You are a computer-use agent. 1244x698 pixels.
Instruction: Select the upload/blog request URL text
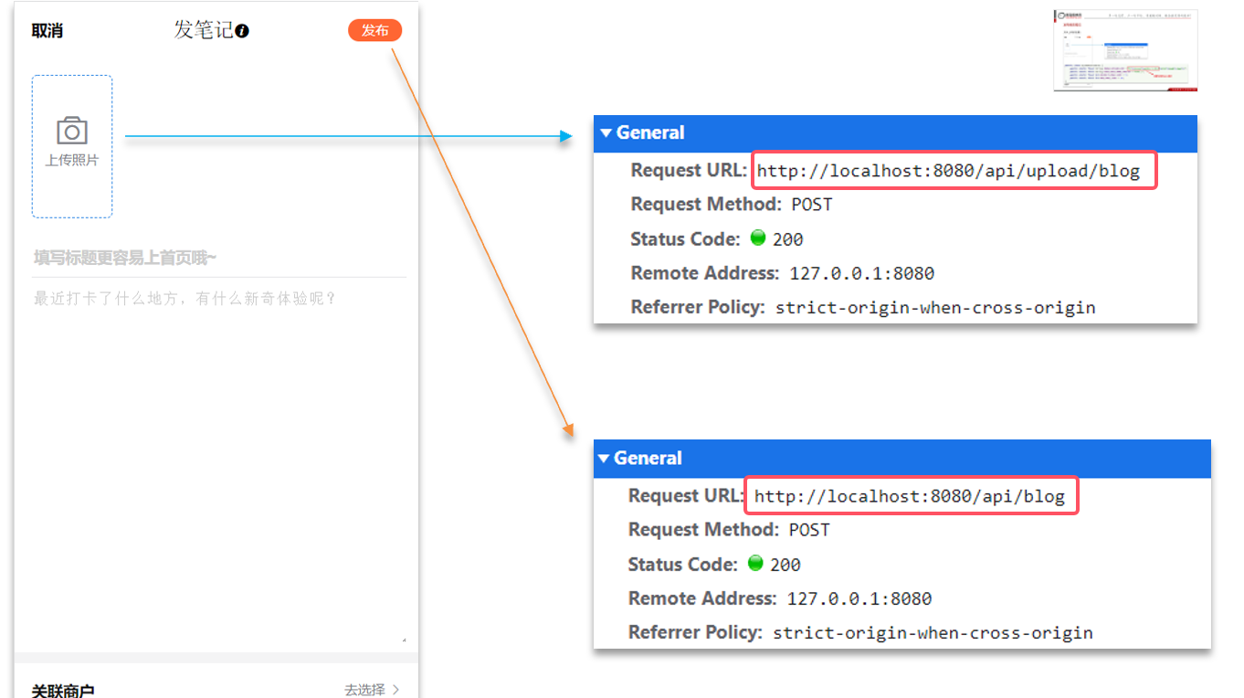pos(948,171)
